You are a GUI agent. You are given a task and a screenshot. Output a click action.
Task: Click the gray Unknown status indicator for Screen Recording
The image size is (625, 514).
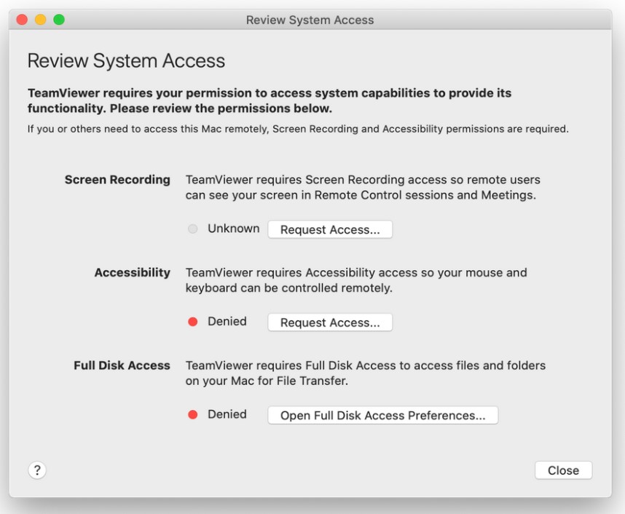tap(193, 229)
